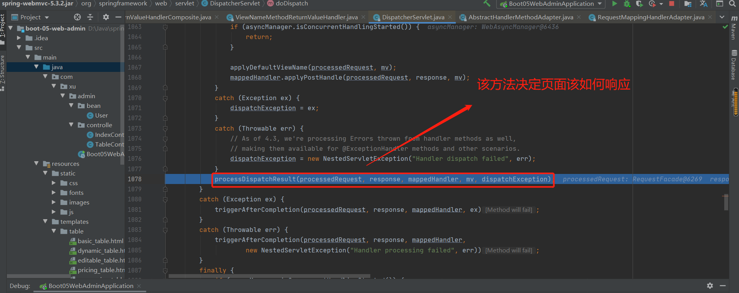The width and height of the screenshot is (739, 293).
Task: Switch to the ViewNameMethodReturnValueHandler.java tab
Action: 296,17
